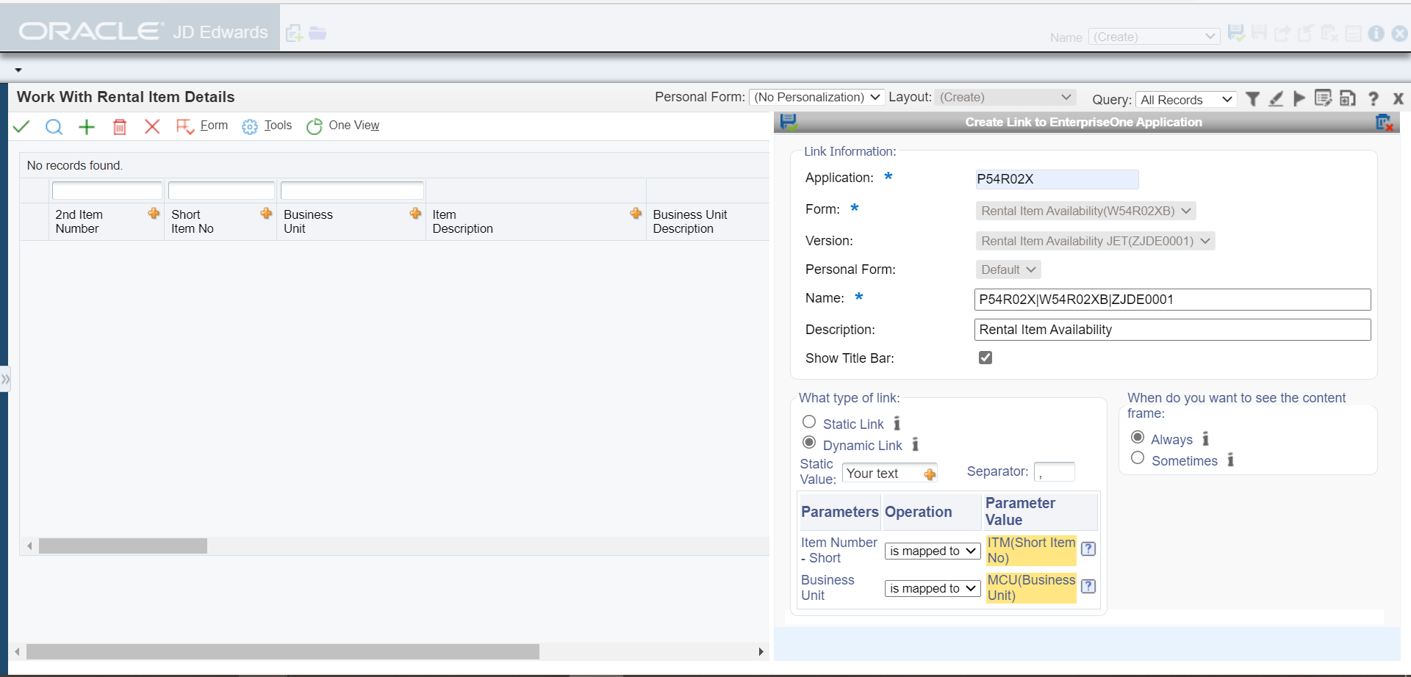The image size is (1411, 677).
Task: Click the add page icon beside help
Action: (x=1348, y=98)
